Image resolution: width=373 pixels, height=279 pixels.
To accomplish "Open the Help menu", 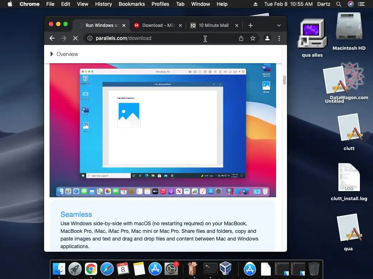I will (222, 4).
